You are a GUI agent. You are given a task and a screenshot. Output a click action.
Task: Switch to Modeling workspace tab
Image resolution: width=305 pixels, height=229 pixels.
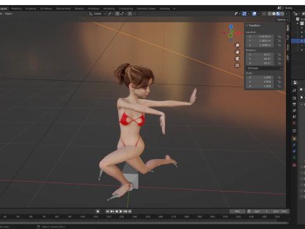[x=17, y=8]
